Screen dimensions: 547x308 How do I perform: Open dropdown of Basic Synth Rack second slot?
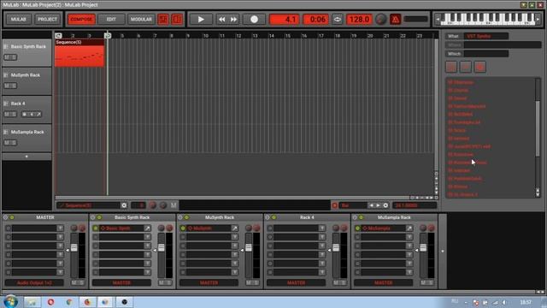147,237
